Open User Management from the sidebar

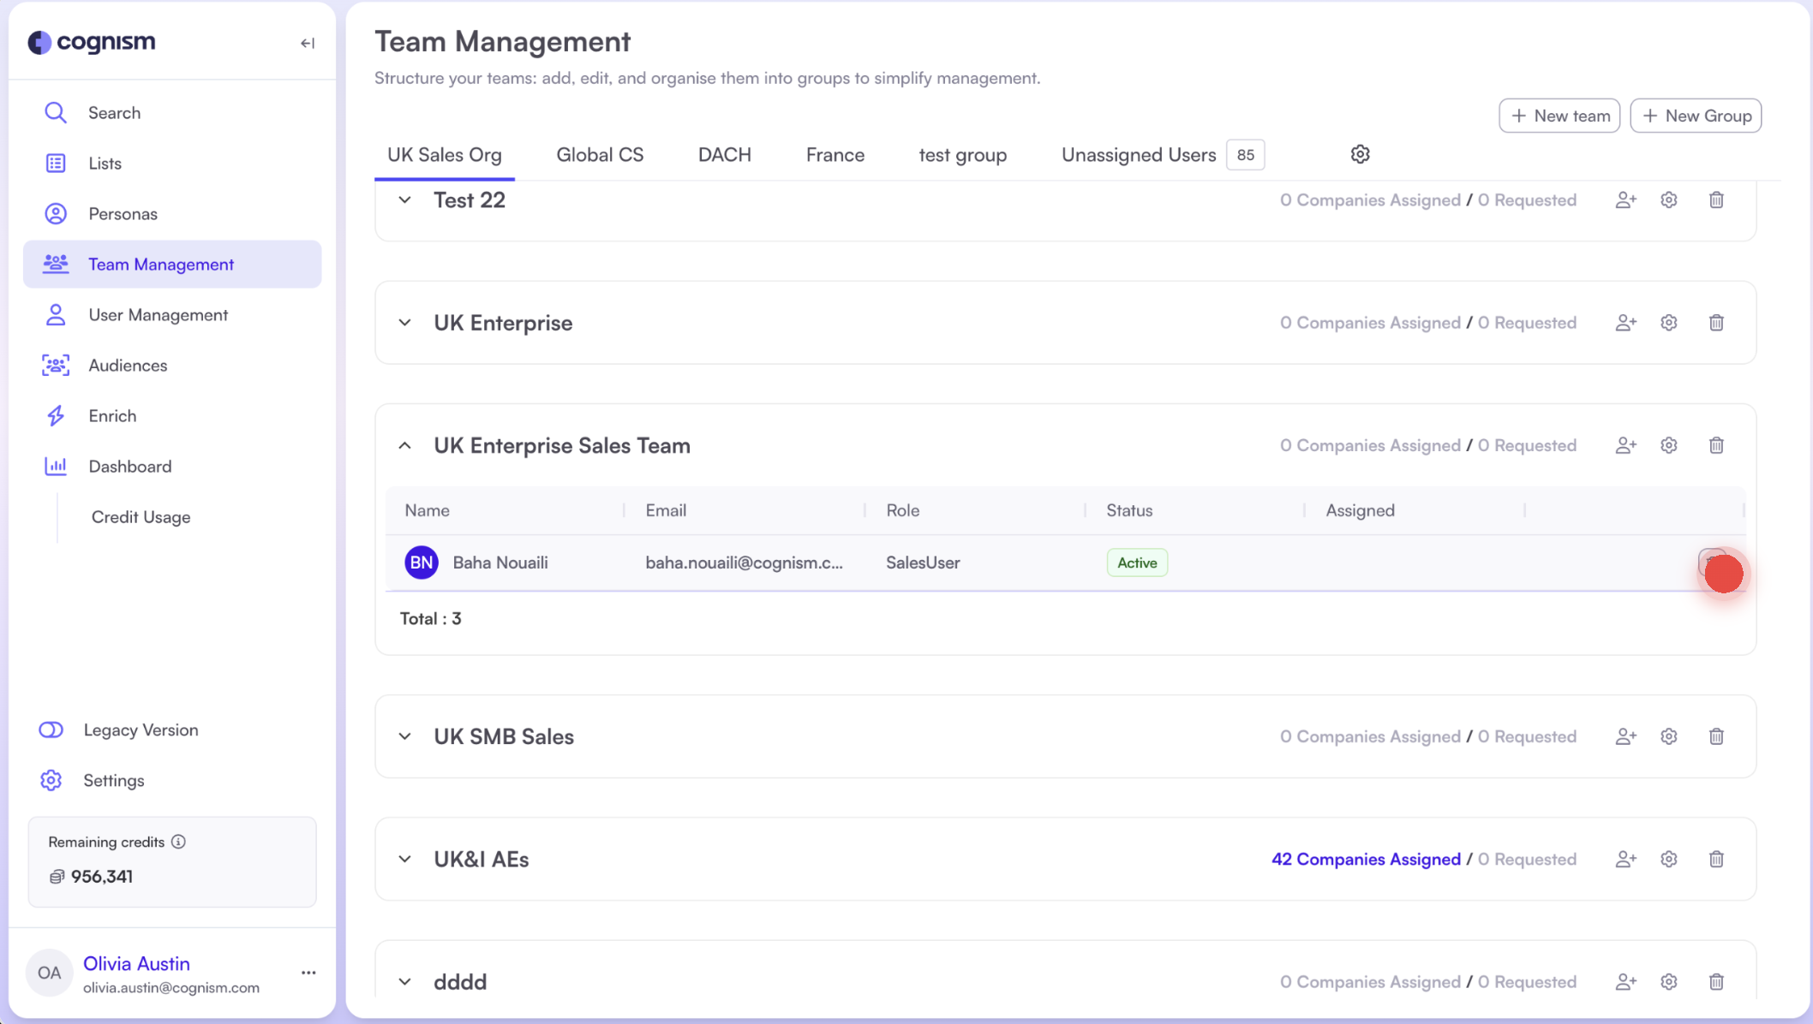(55, 314)
